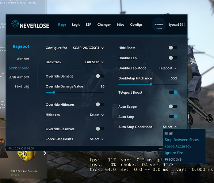
Task: Choose Predictive in the Auto Stop Conditions list
Action: tap(173, 159)
